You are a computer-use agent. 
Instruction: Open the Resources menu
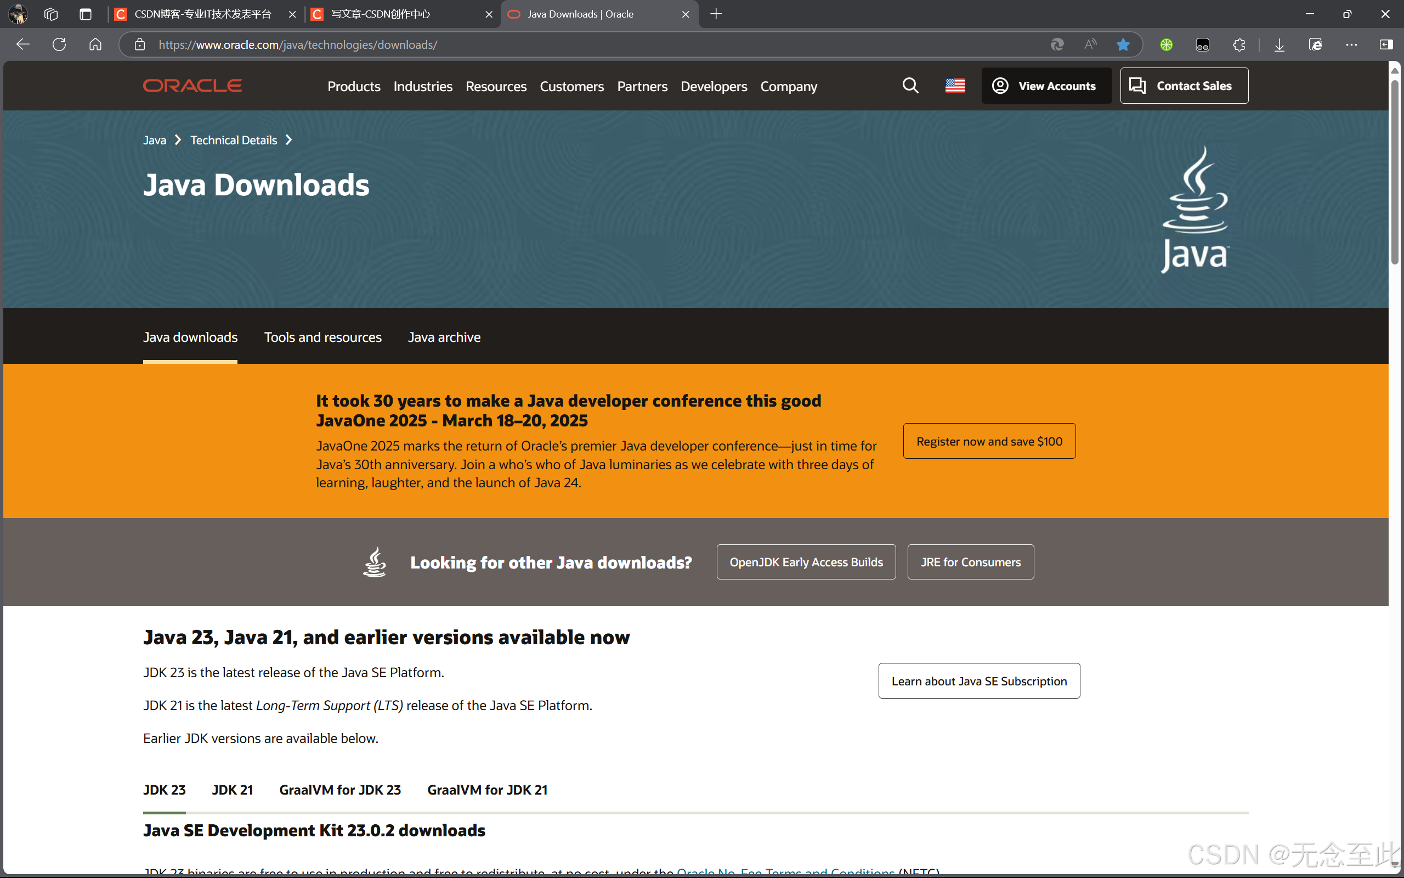496,87
